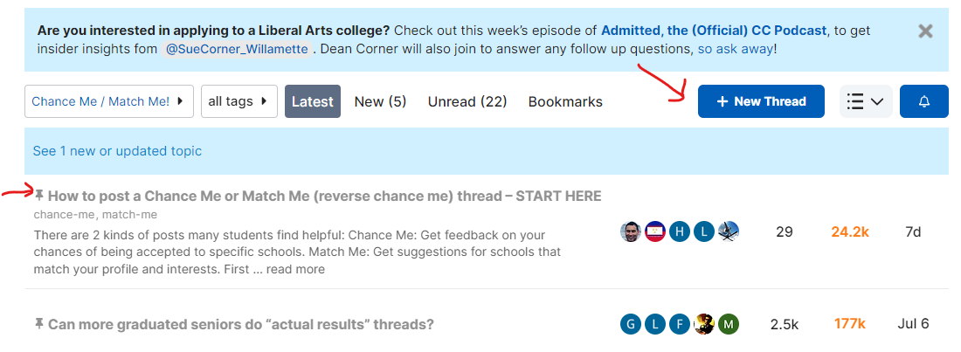Dismiss the Liberal Arts podcast banner

pos(926,31)
